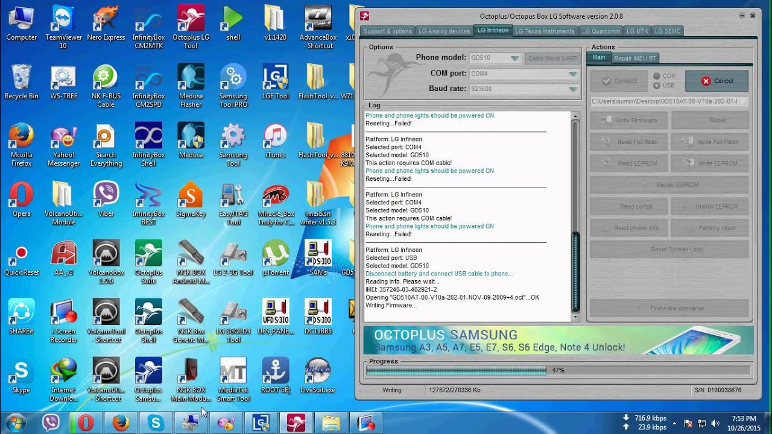This screenshot has width=772, height=434.
Task: Select the USB radio button
Action: [657, 86]
